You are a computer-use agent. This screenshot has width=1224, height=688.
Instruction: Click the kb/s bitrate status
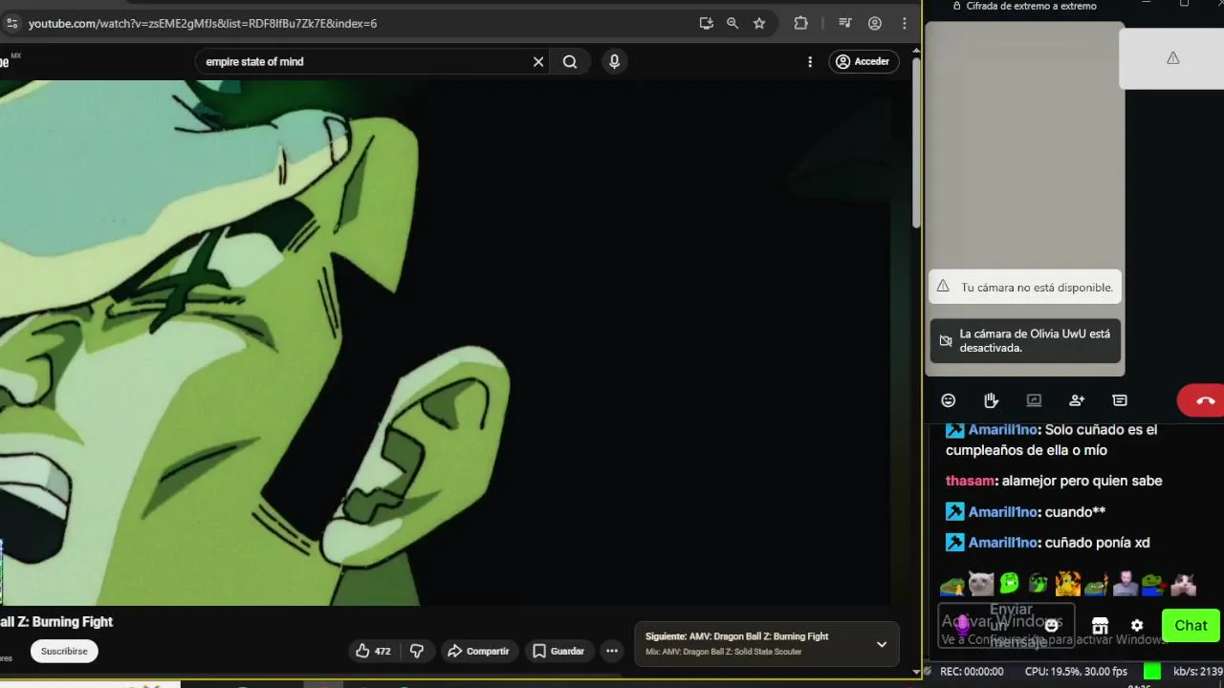click(1198, 672)
